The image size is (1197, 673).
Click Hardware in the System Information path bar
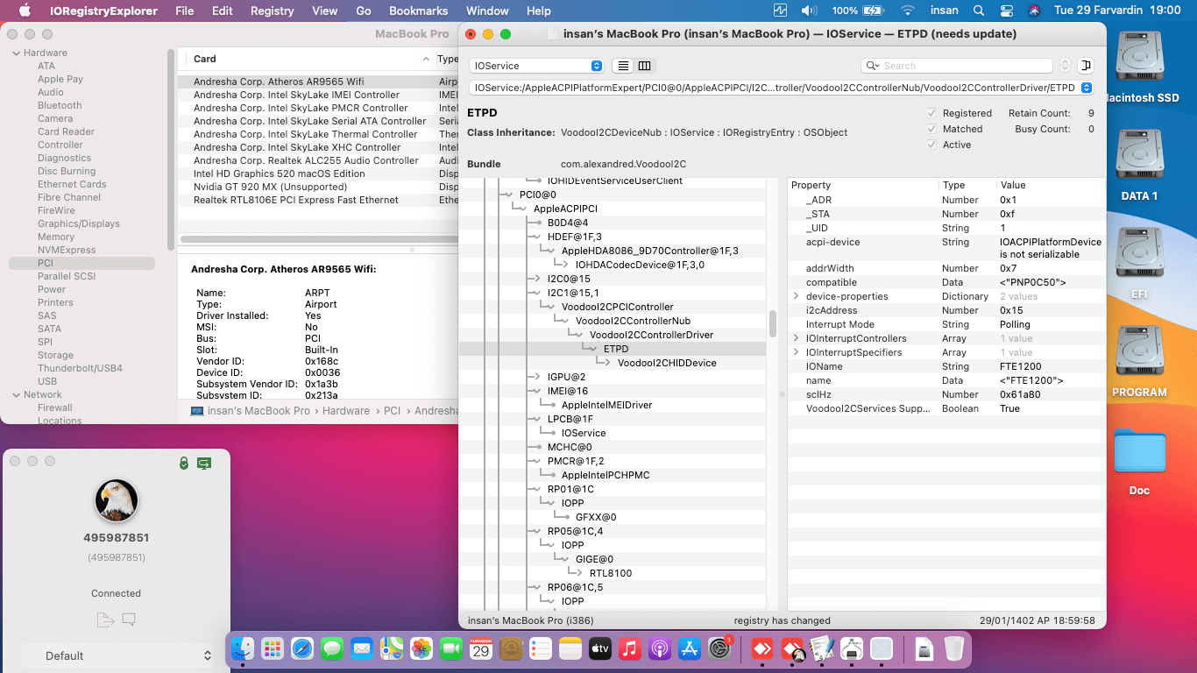[346, 411]
